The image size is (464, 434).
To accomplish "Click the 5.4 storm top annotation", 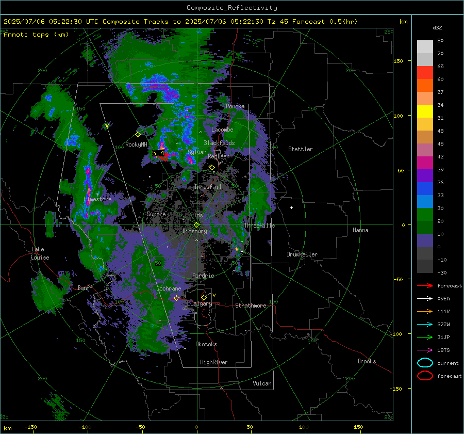I will point(158,153).
